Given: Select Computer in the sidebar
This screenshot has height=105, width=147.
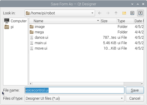Looking at the screenshot, I should coord(16,21).
